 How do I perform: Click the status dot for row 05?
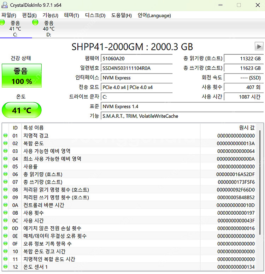point(5,166)
